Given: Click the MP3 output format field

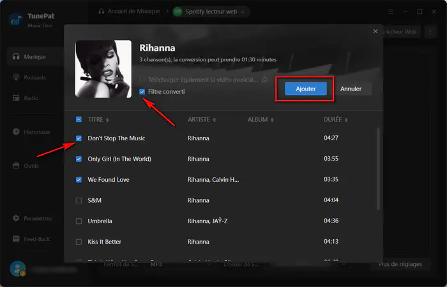Looking at the screenshot, I should 179,265.
